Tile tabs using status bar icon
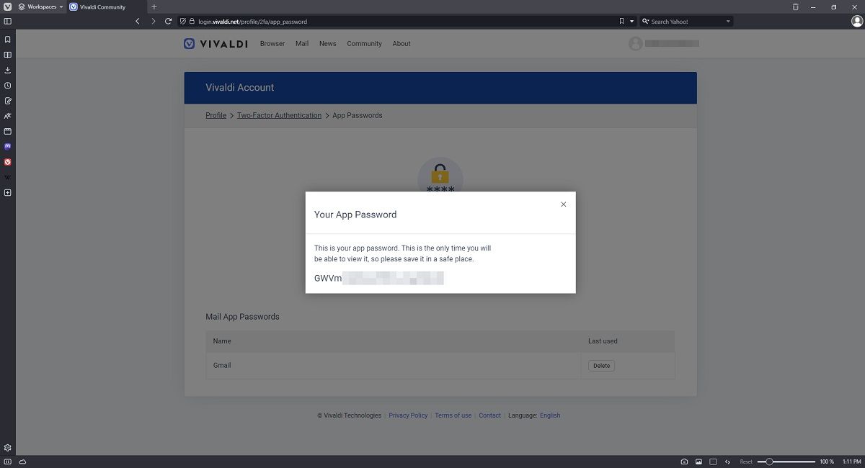The height and width of the screenshot is (468, 865). (x=713, y=462)
